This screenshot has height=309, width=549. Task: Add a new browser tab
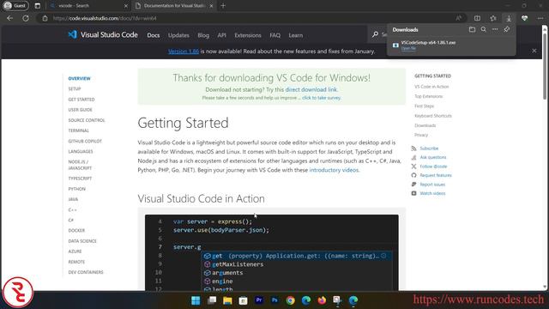tap(223, 6)
